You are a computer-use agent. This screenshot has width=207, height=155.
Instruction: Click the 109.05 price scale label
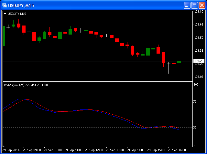[x=199, y=77]
